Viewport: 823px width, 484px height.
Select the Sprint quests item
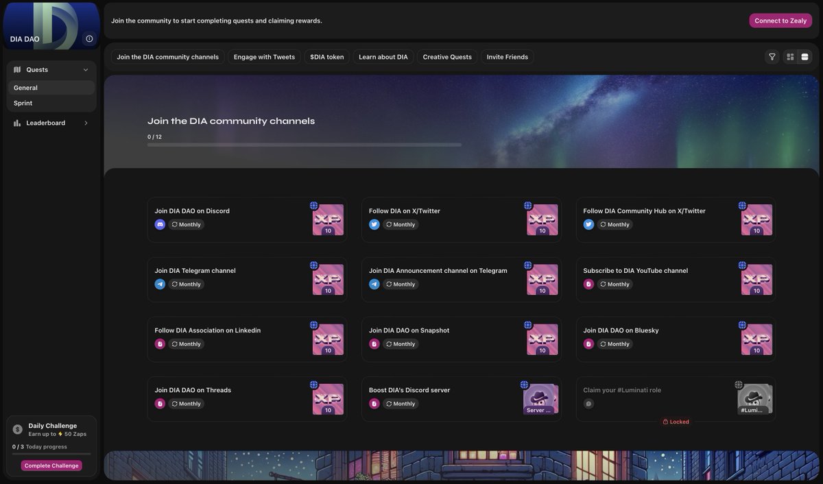pyautogui.click(x=51, y=103)
